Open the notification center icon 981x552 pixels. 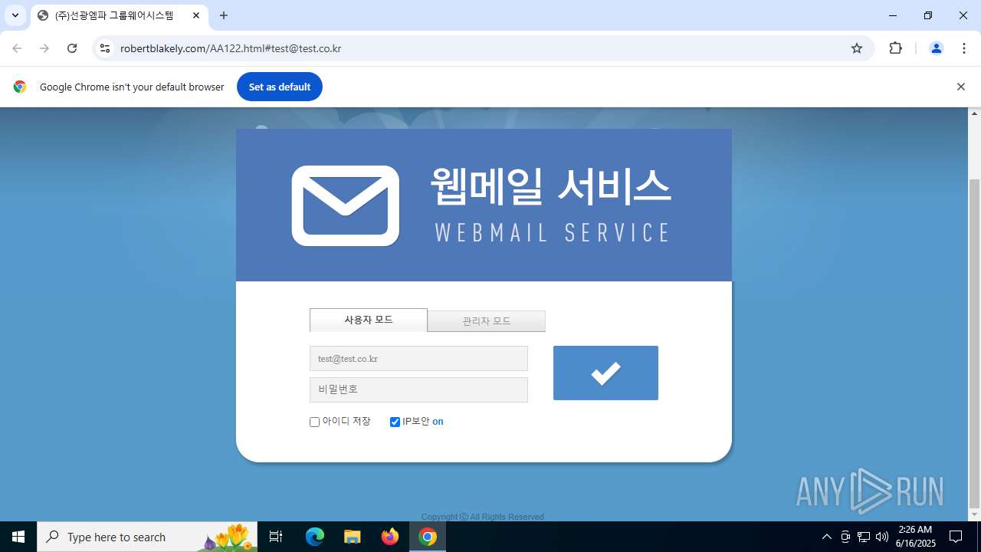pyautogui.click(x=956, y=537)
